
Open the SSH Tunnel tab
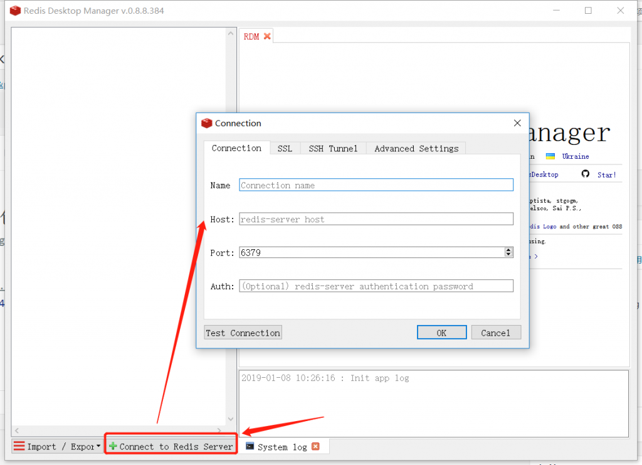334,148
